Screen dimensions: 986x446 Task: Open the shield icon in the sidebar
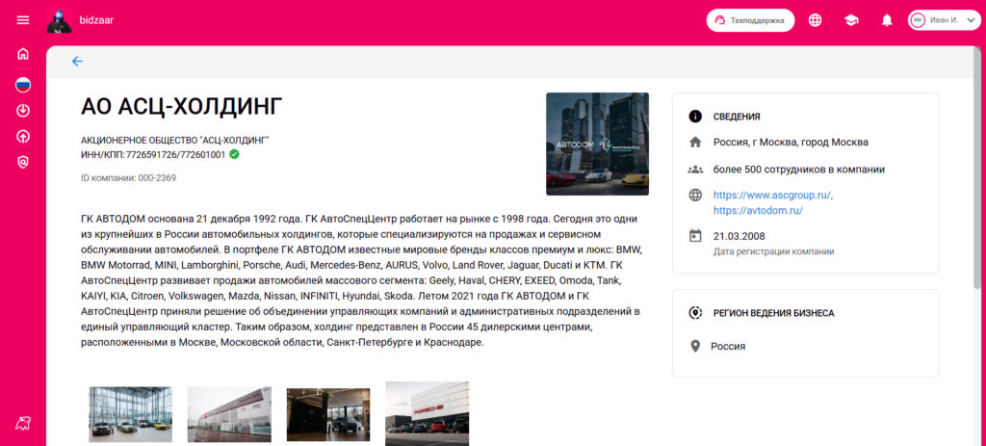pyautogui.click(x=23, y=162)
